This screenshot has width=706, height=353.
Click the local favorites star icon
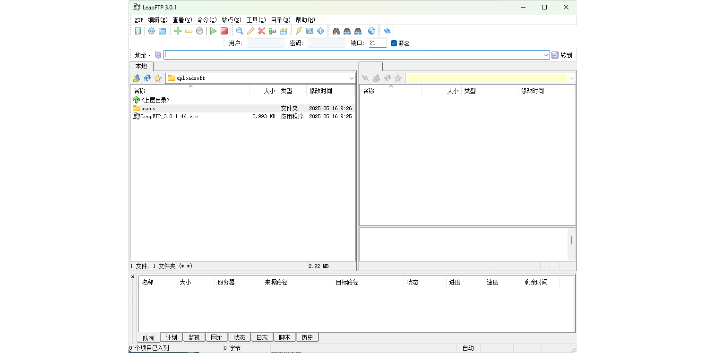pyautogui.click(x=158, y=78)
